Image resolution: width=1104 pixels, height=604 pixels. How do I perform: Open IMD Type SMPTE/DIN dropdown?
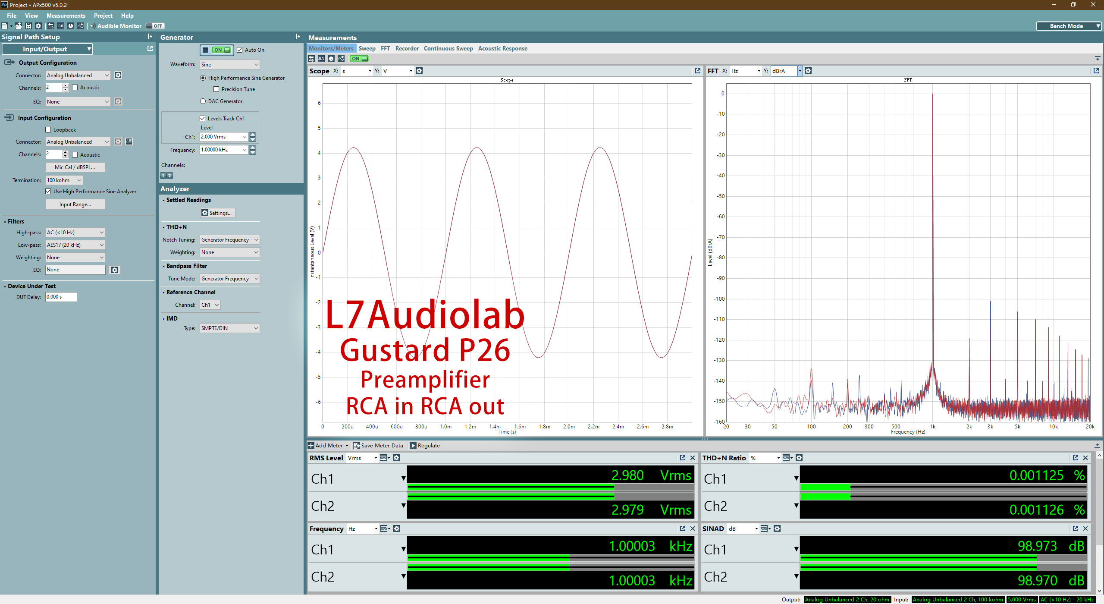(229, 328)
